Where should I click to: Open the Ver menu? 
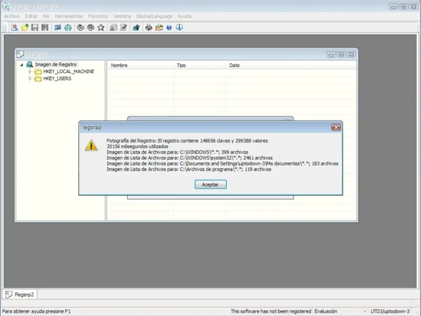(x=46, y=16)
